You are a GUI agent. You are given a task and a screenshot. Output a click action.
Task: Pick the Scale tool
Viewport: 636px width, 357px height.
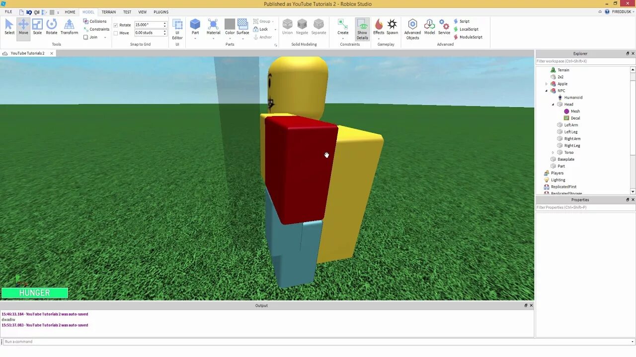(x=37, y=27)
